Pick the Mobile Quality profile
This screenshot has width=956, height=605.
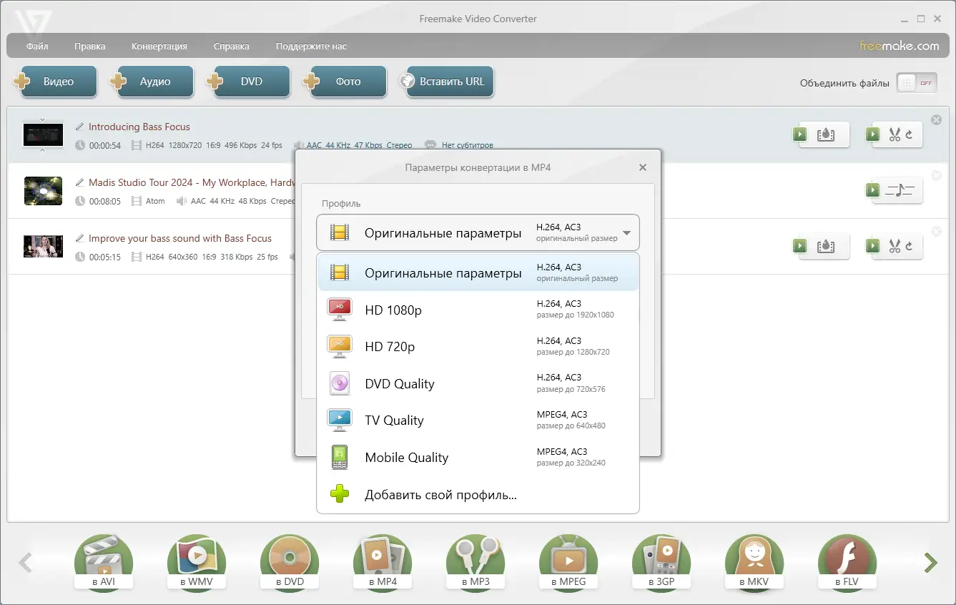click(x=478, y=458)
